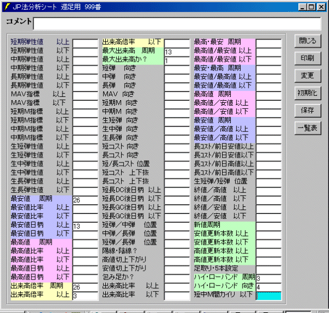Select the 生短弾性値 以上 input field

[x=86, y=148]
